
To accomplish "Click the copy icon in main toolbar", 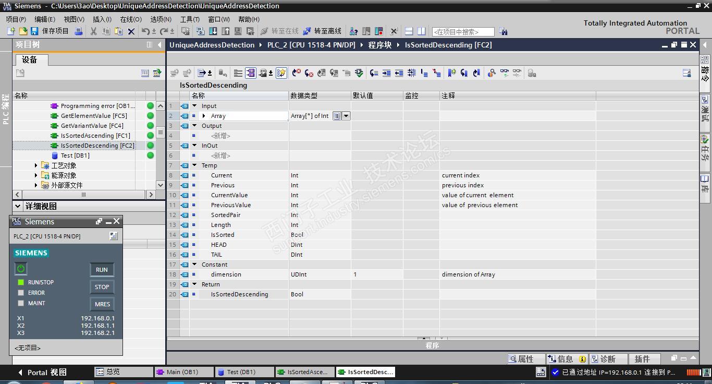I will point(106,31).
